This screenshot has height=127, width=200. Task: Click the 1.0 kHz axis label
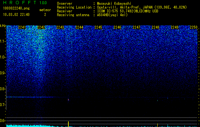pos(3,57)
